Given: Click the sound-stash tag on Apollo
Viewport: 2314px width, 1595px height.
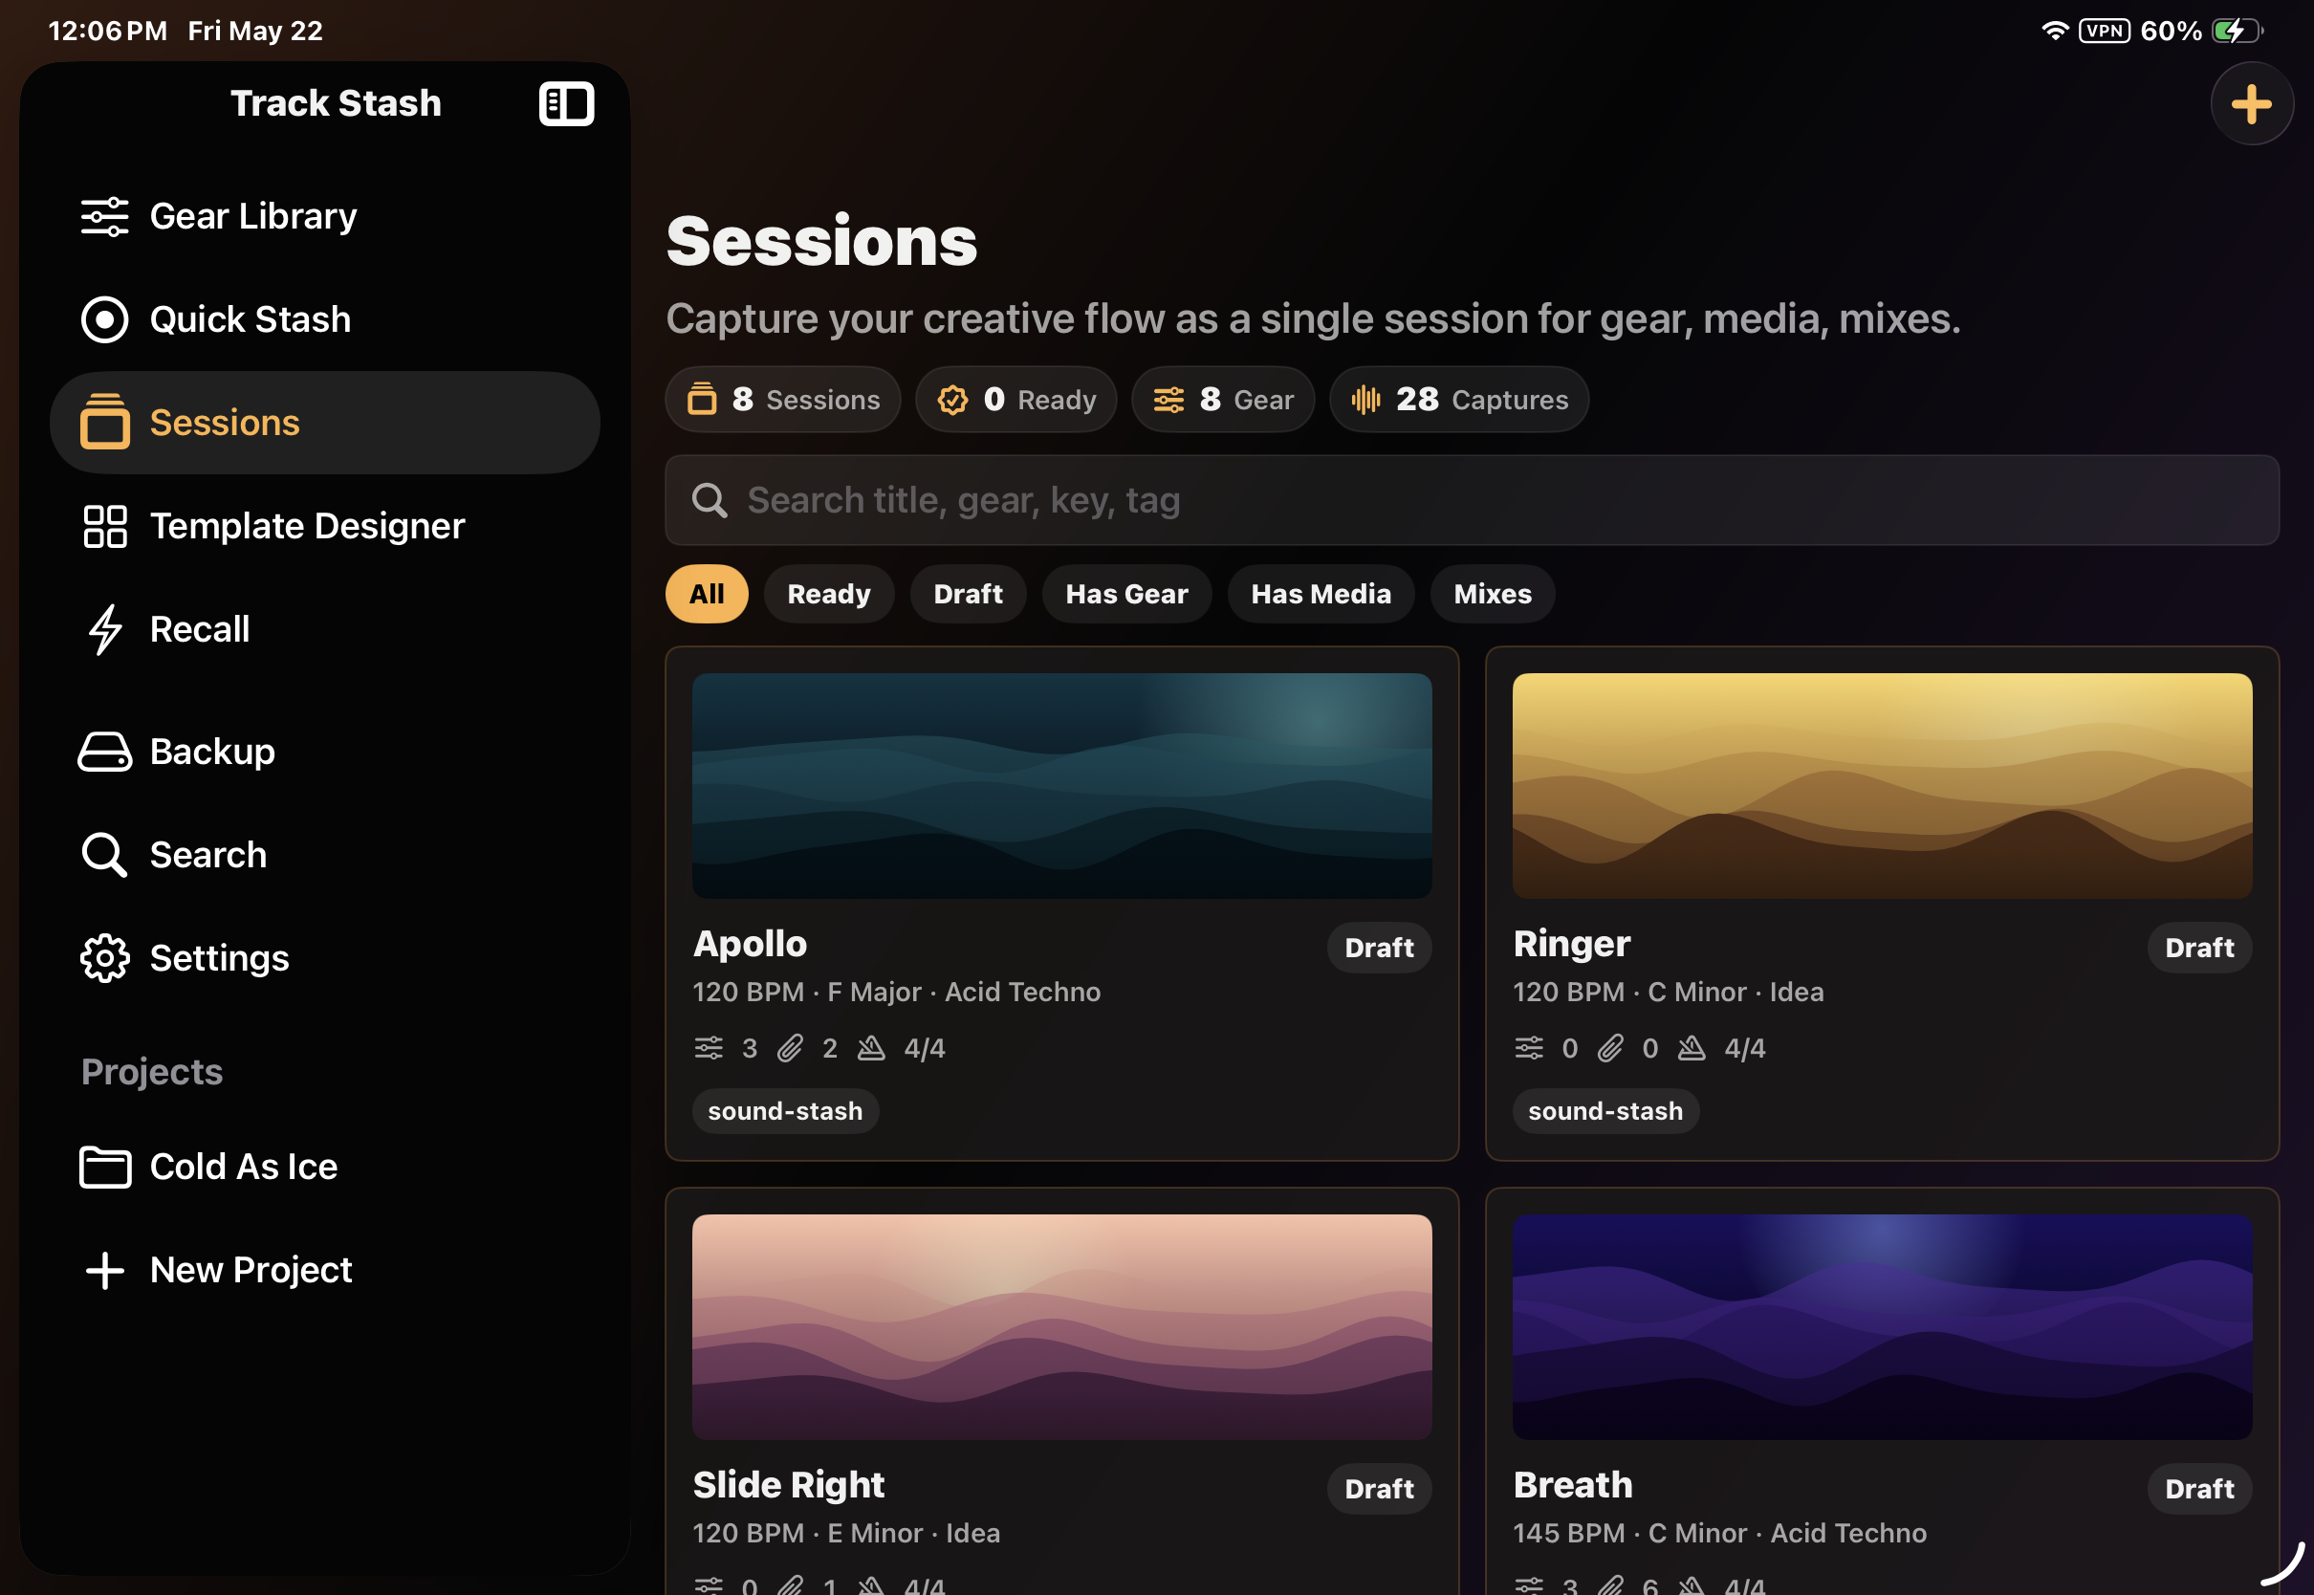Looking at the screenshot, I should click(x=785, y=1112).
